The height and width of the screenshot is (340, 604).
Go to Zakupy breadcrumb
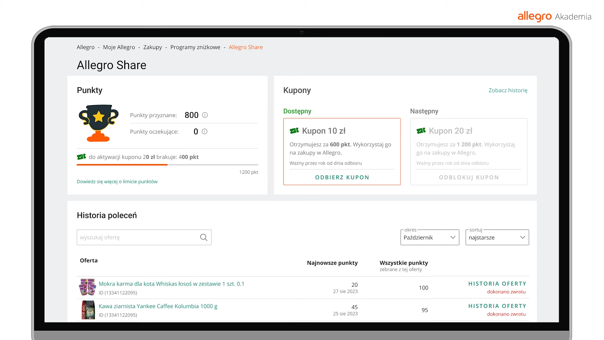pos(153,47)
